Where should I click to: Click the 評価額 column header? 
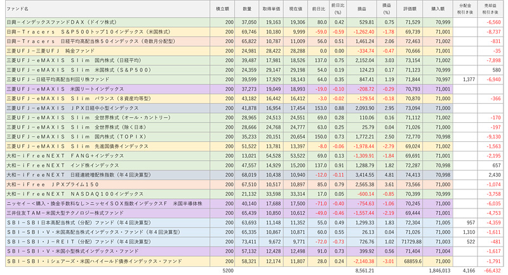click(x=410, y=9)
